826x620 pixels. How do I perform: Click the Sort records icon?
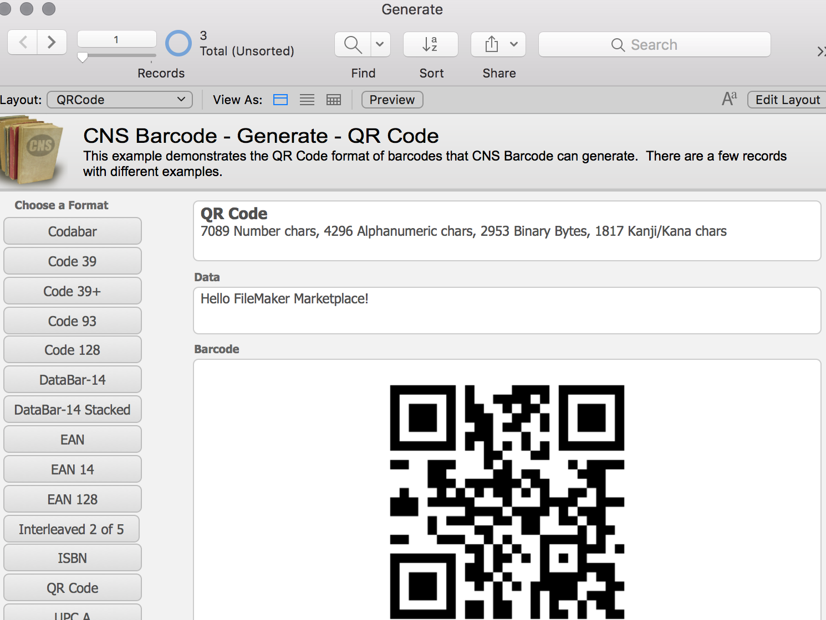[x=430, y=44]
